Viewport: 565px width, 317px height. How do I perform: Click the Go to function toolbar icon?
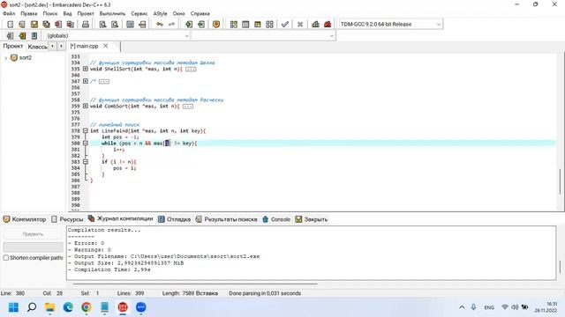tap(130, 24)
